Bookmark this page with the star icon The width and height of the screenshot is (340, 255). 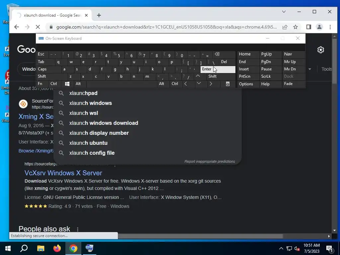tap(295, 27)
